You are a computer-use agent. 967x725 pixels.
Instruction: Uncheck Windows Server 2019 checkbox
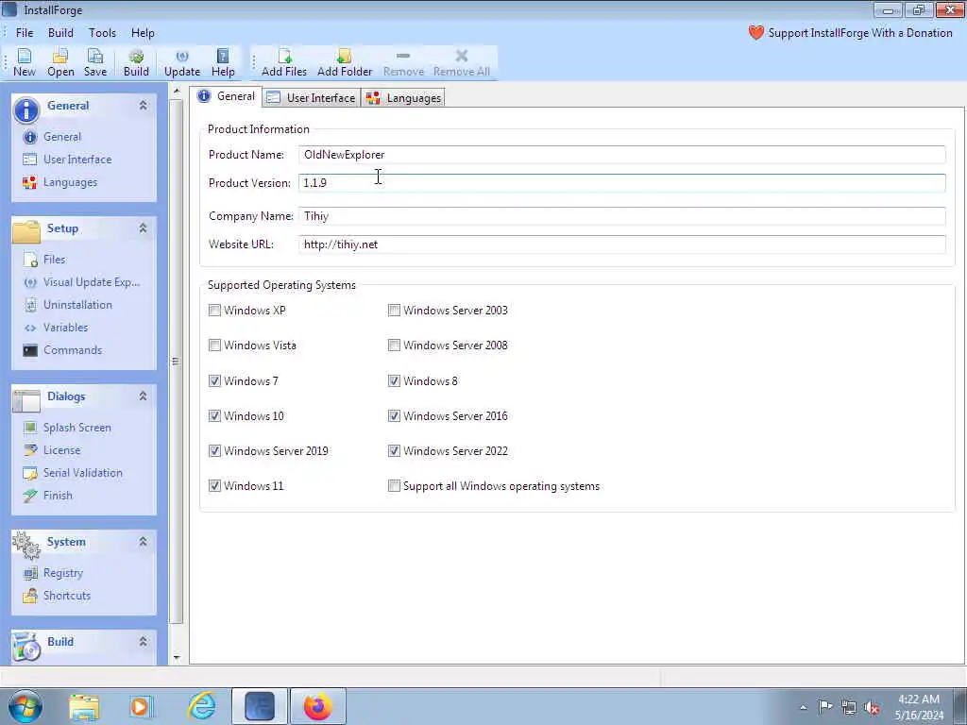[214, 451]
